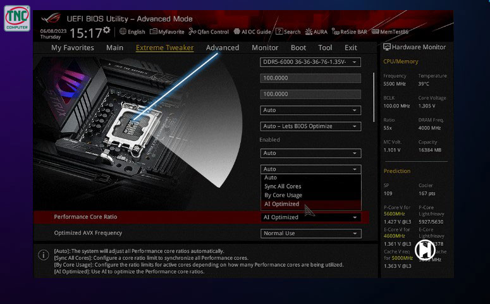Click the Hardware Monitor display icon
Screen dimensions: 490x304
point(387,47)
